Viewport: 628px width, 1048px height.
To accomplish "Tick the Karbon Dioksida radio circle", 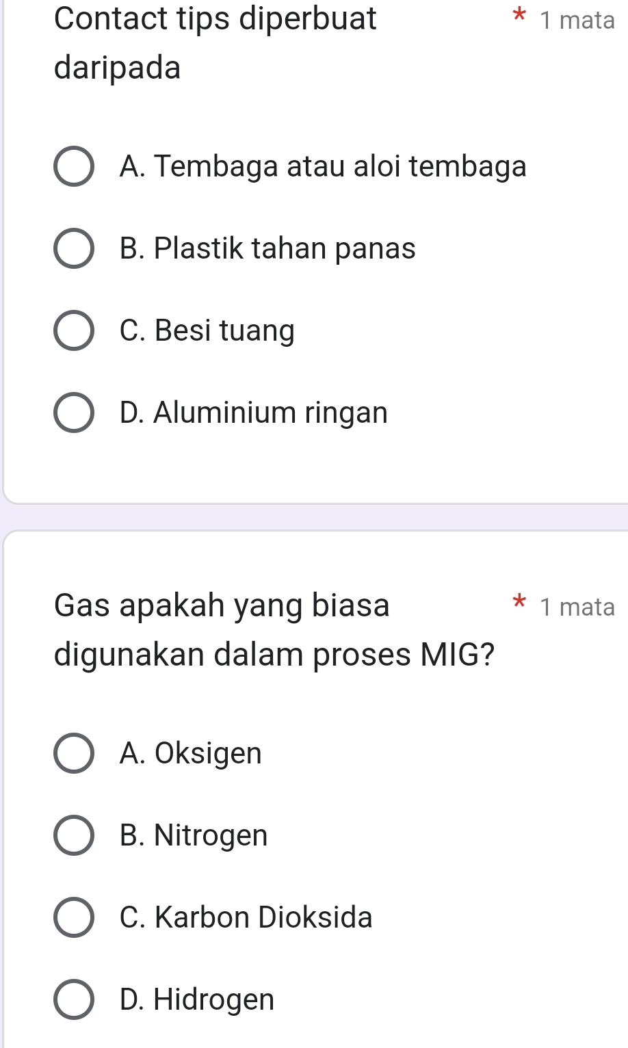I will (74, 917).
